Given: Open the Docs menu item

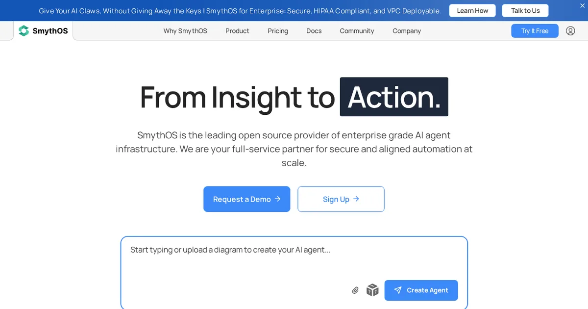Looking at the screenshot, I should coord(314,31).
